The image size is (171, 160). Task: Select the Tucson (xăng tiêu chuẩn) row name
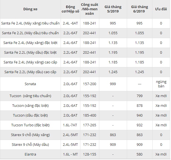(x=30, y=96)
